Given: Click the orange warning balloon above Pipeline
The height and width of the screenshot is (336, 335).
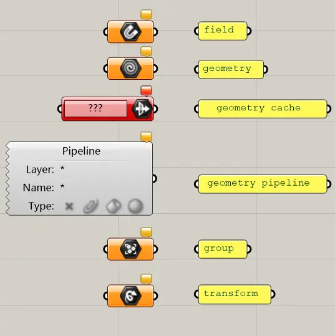Looking at the screenshot, I should [x=147, y=137].
